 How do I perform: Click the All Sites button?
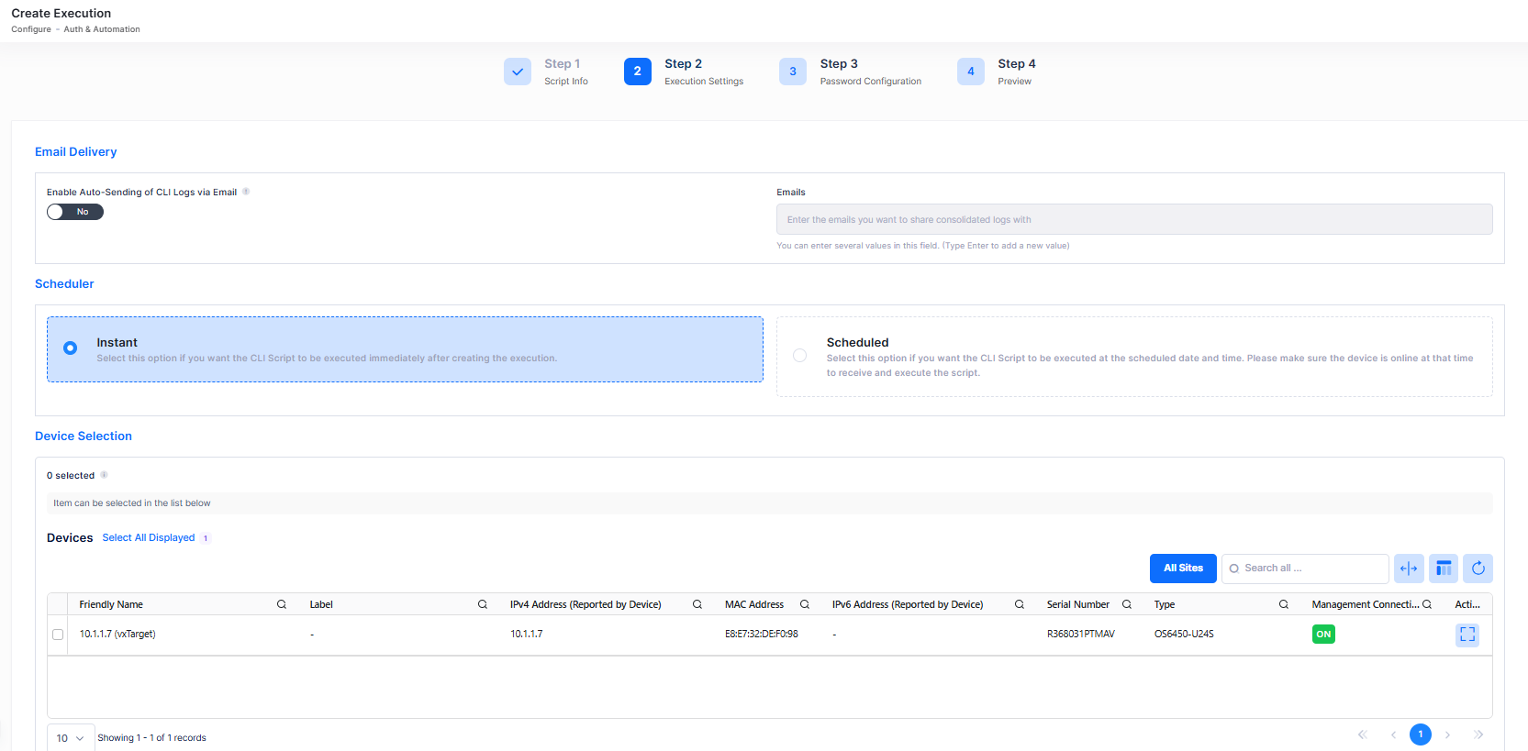click(x=1183, y=569)
